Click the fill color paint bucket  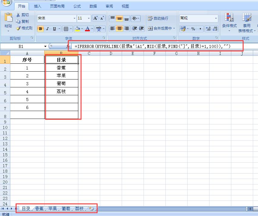[77, 29]
